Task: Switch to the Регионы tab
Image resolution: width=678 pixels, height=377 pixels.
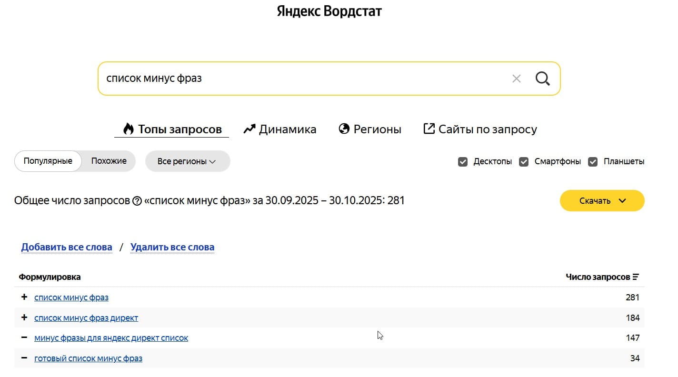Action: pyautogui.click(x=370, y=129)
